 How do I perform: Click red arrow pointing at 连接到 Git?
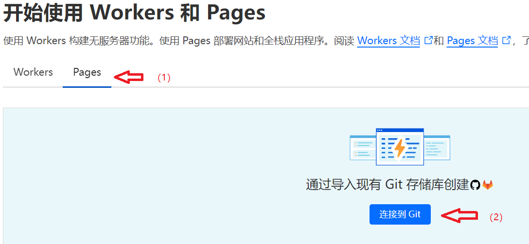459,216
